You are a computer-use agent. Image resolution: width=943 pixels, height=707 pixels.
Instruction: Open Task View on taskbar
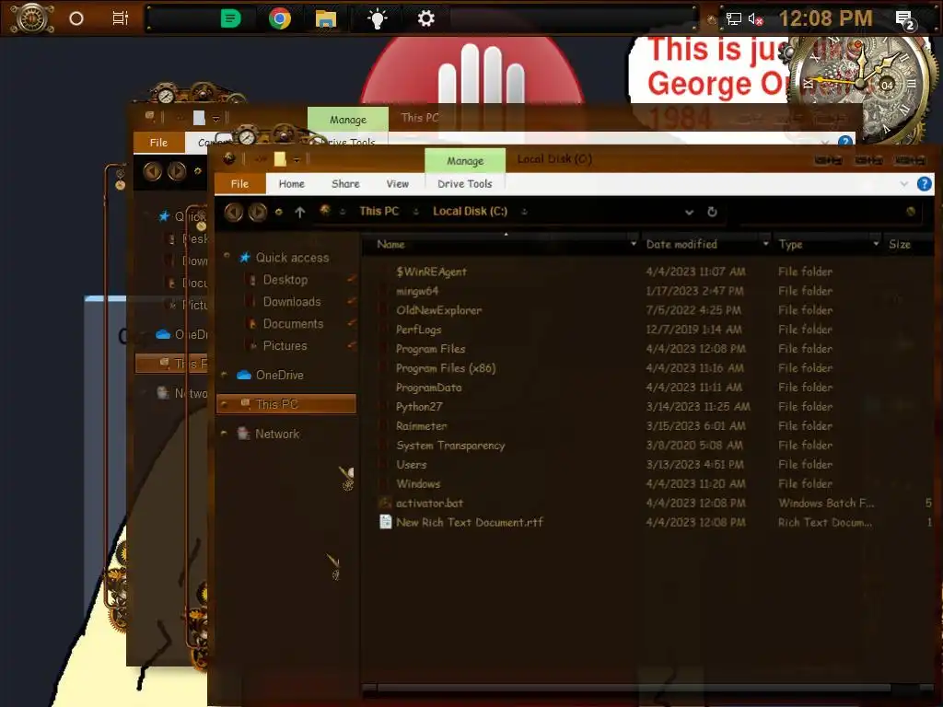click(x=121, y=18)
